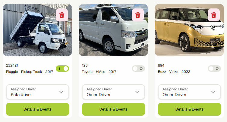
Task: Click vehicle number 232421
Action: [12, 65]
